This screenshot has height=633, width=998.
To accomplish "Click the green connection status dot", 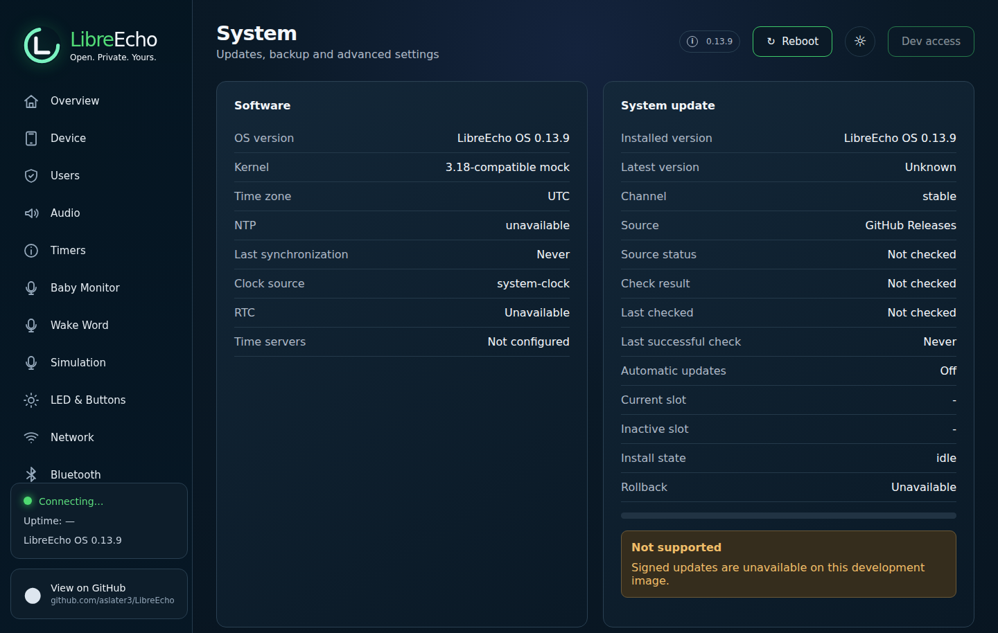I will click(28, 501).
